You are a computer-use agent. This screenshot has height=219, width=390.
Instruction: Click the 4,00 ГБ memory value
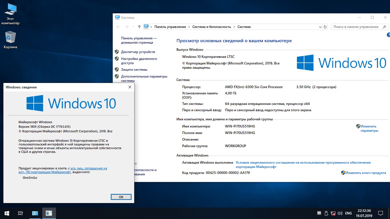pyautogui.click(x=231, y=93)
